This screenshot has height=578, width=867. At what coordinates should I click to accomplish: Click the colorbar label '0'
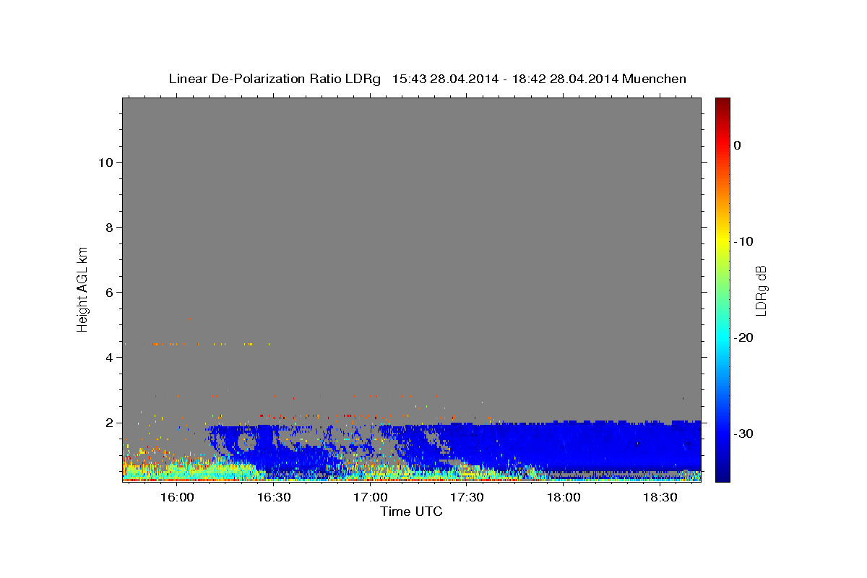(738, 145)
